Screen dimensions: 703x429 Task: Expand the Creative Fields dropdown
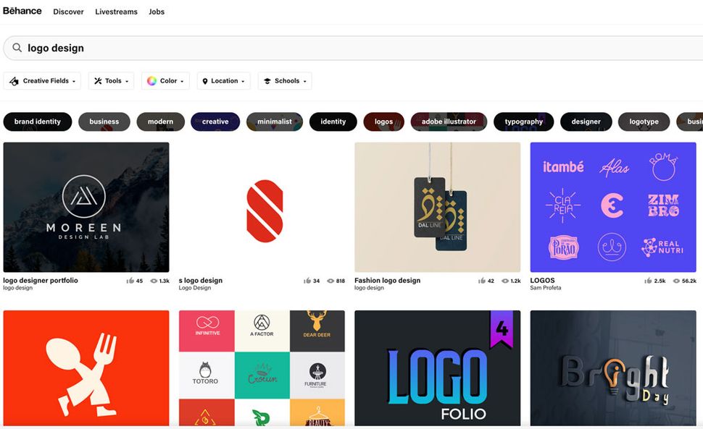(42, 81)
